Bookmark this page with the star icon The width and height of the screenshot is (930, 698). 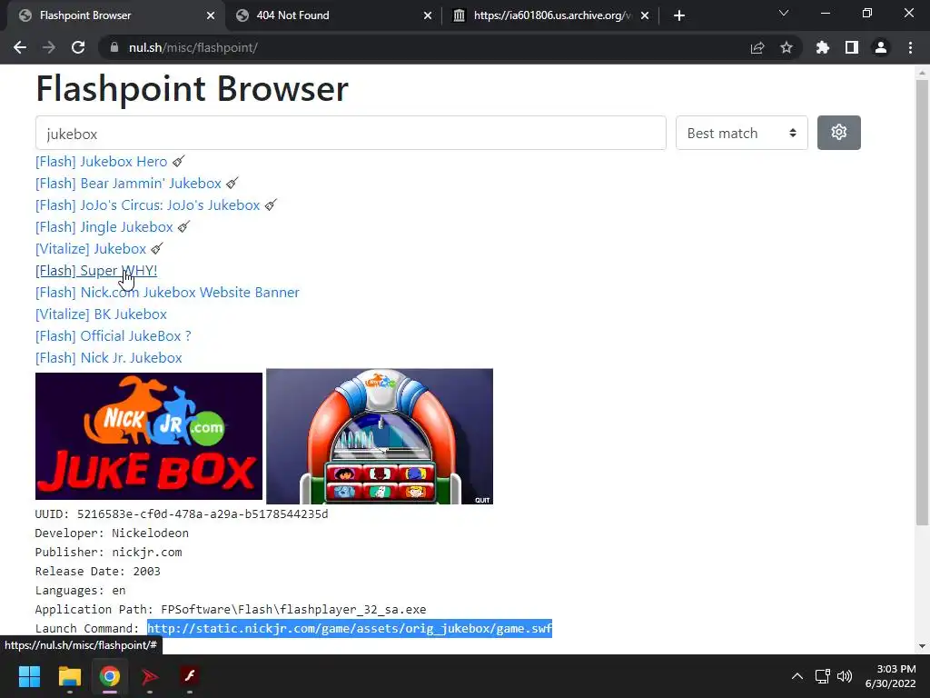[787, 47]
